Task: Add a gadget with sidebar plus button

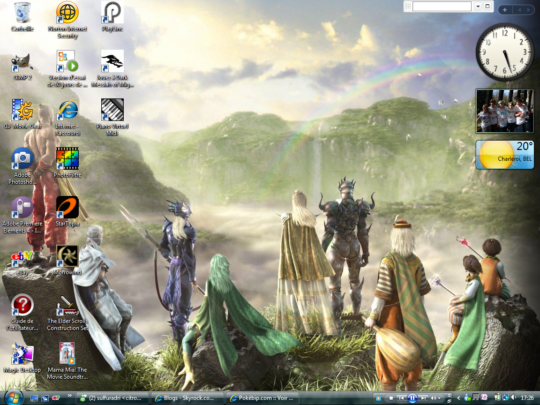Action: [505, 9]
